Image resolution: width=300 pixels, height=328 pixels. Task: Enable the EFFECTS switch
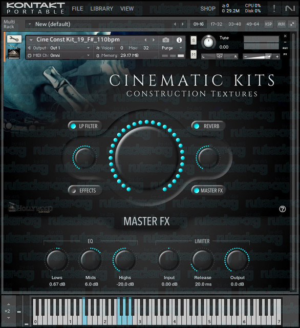coord(84,190)
